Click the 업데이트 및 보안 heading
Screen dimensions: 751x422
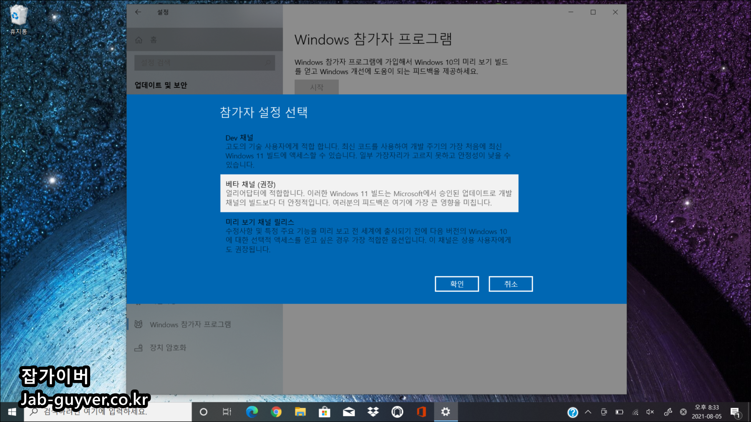click(161, 85)
